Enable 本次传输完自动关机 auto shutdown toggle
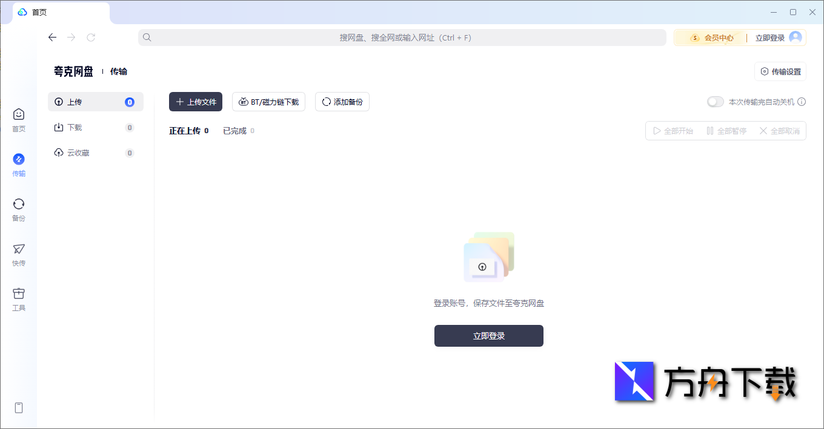The height and width of the screenshot is (429, 824). (715, 102)
